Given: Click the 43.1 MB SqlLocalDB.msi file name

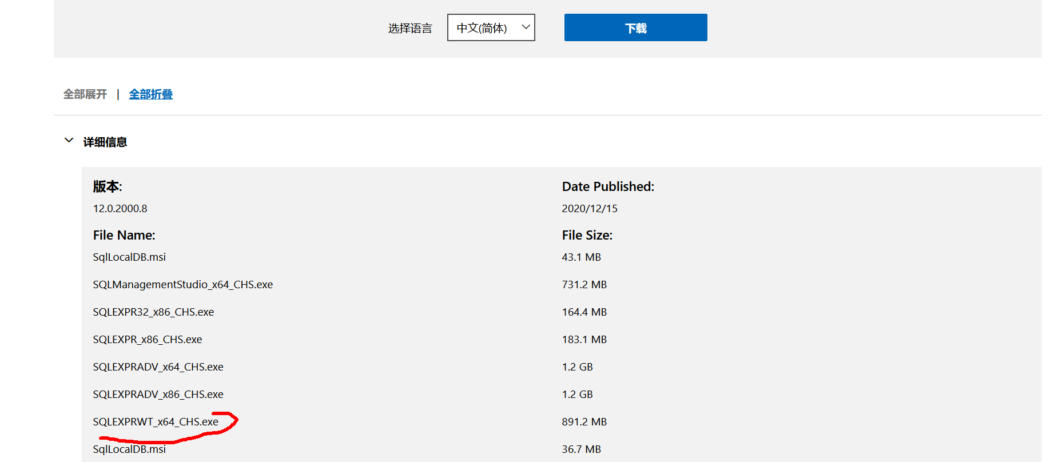Looking at the screenshot, I should (x=129, y=257).
